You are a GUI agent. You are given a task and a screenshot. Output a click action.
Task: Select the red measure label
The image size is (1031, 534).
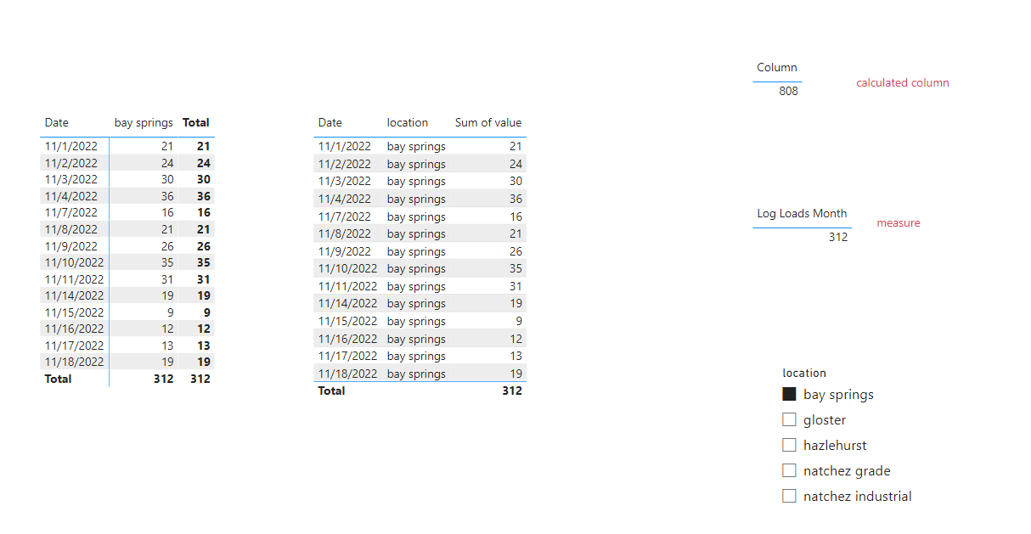click(x=899, y=222)
